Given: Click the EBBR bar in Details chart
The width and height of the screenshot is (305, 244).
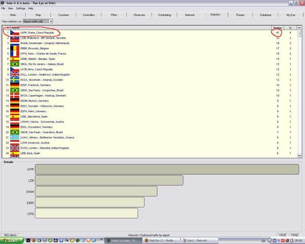Looking at the screenshot, I should click(x=89, y=202).
